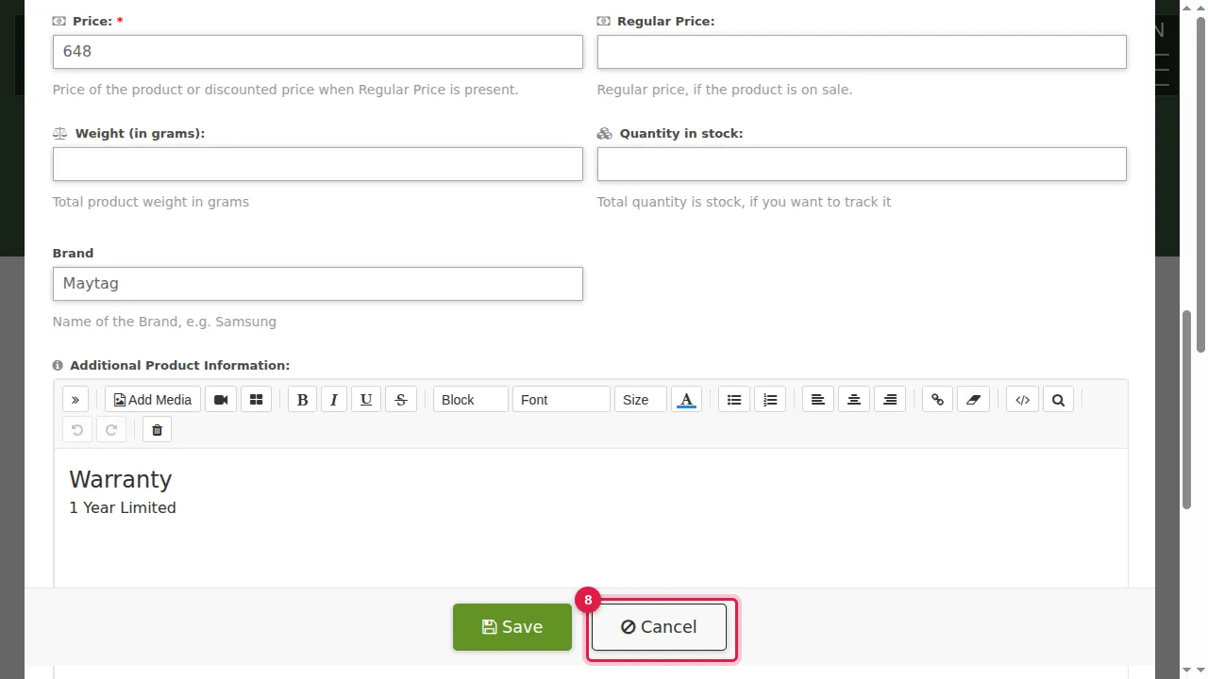Center-align the text
Viewport: 1208px width, 679px height.
854,400
